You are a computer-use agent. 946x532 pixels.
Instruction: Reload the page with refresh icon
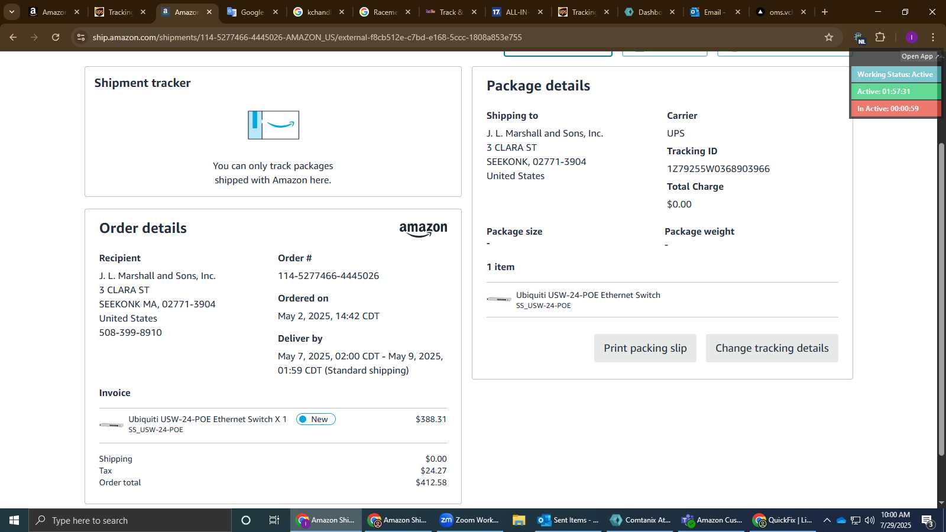point(56,37)
